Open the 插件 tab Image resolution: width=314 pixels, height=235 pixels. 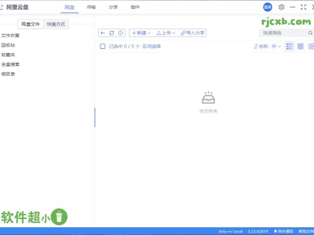click(135, 7)
